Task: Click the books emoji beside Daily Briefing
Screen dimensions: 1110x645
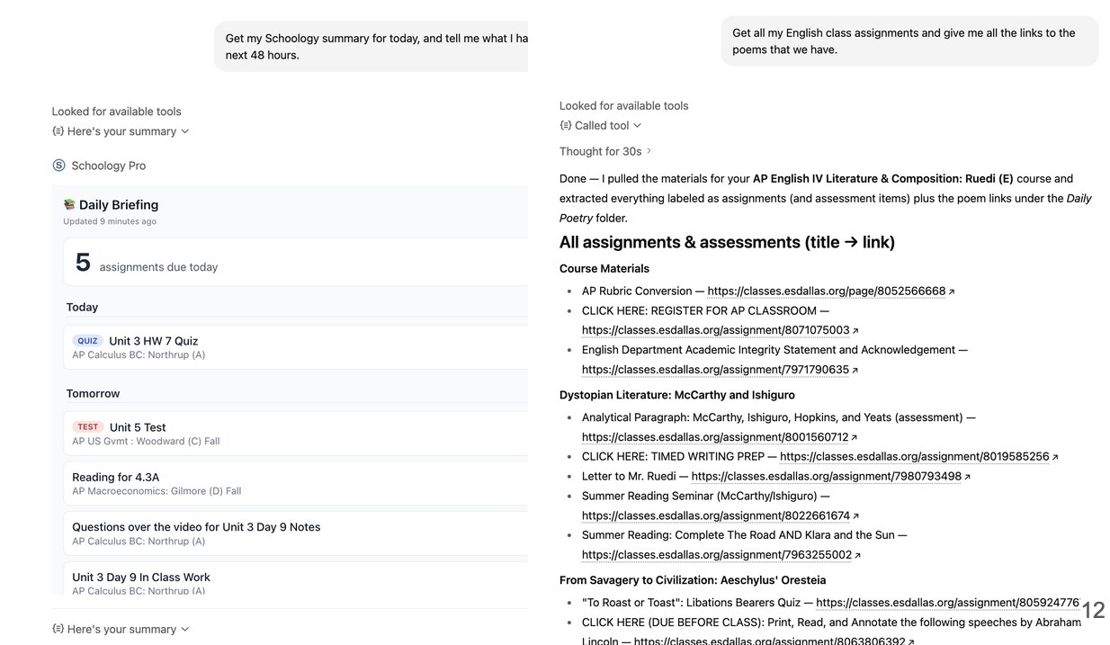Action: (69, 205)
